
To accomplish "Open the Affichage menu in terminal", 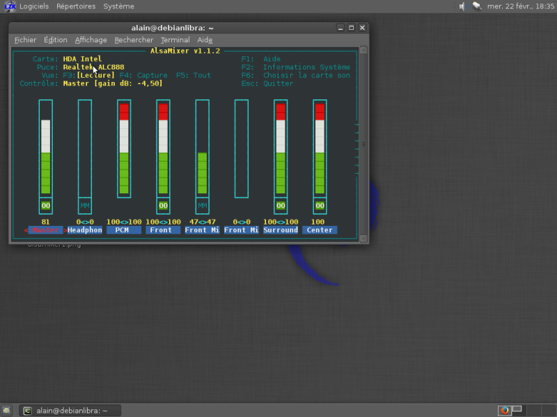I will (x=91, y=40).
